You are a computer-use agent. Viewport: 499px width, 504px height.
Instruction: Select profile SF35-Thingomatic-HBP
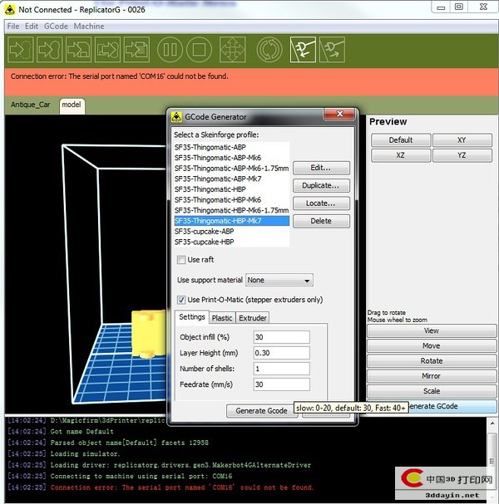pyautogui.click(x=231, y=189)
